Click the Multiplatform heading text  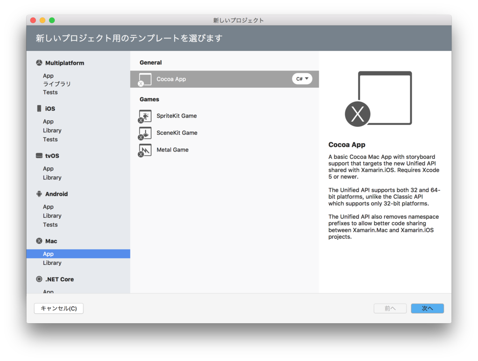[64, 63]
